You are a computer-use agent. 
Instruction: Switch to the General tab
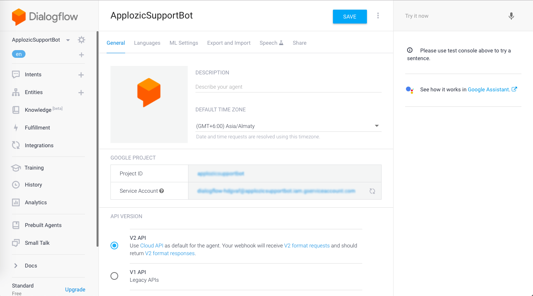(116, 43)
